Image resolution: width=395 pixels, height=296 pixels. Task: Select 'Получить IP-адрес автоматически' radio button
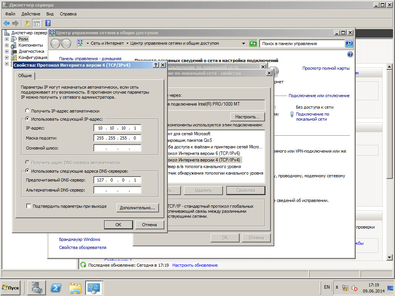27,111
